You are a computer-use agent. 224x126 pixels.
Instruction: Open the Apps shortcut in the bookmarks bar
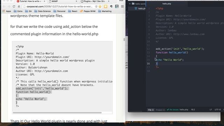(x=7, y=11)
